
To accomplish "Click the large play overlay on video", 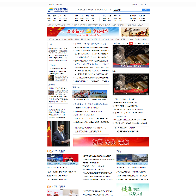I will tap(117, 88).
